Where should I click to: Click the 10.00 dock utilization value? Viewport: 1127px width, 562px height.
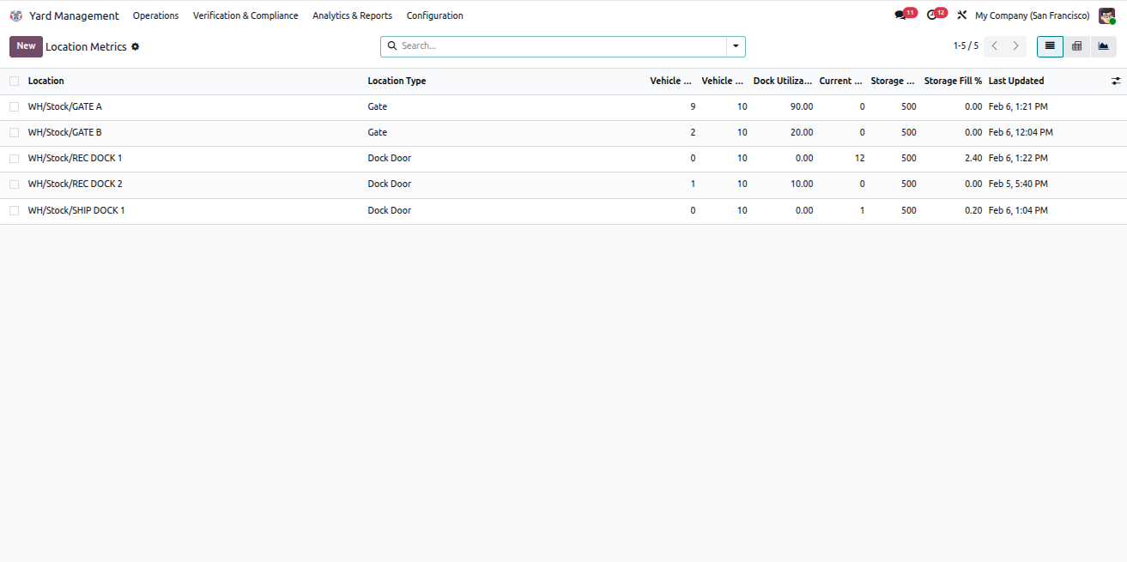pos(802,184)
